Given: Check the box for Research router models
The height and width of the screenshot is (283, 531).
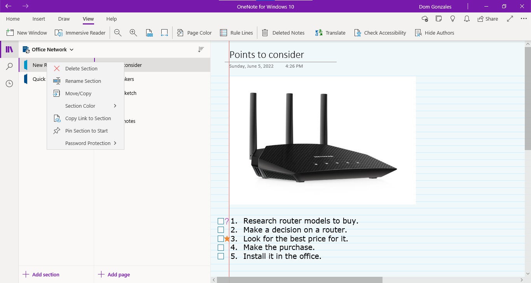Looking at the screenshot, I should (x=221, y=221).
